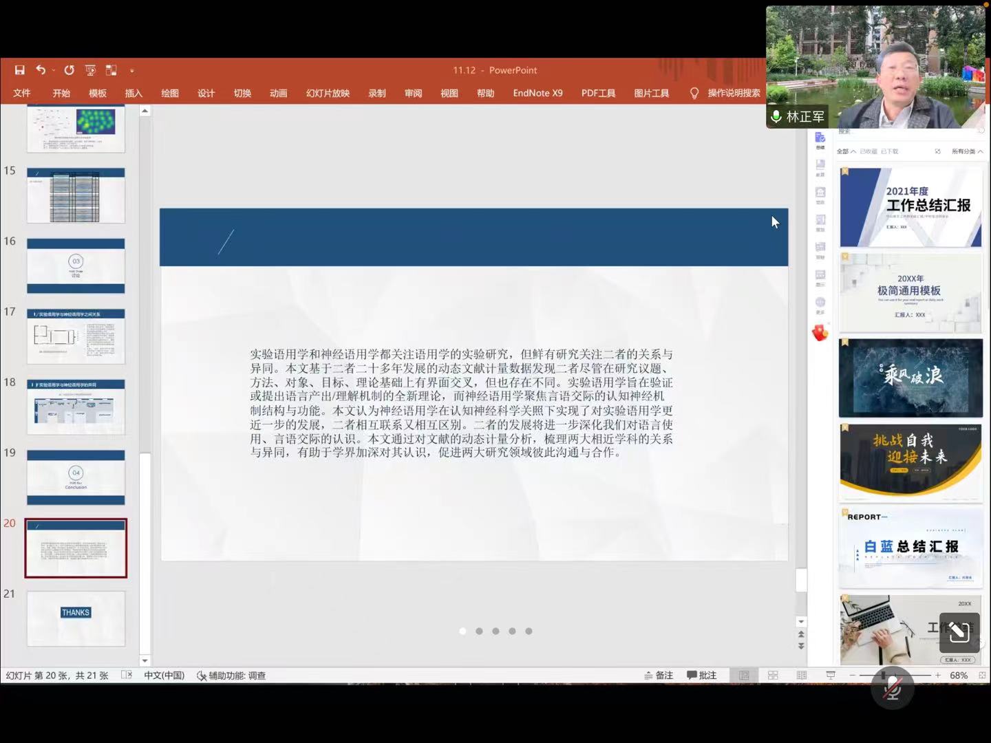Click the red envelope icon in sidebar
The width and height of the screenshot is (991, 743).
click(820, 334)
